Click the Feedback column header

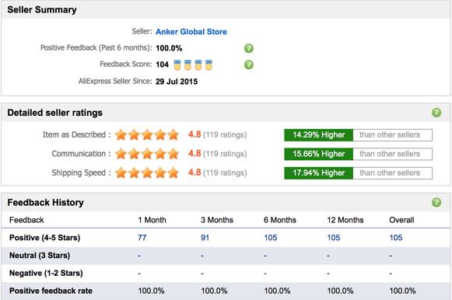(26, 220)
